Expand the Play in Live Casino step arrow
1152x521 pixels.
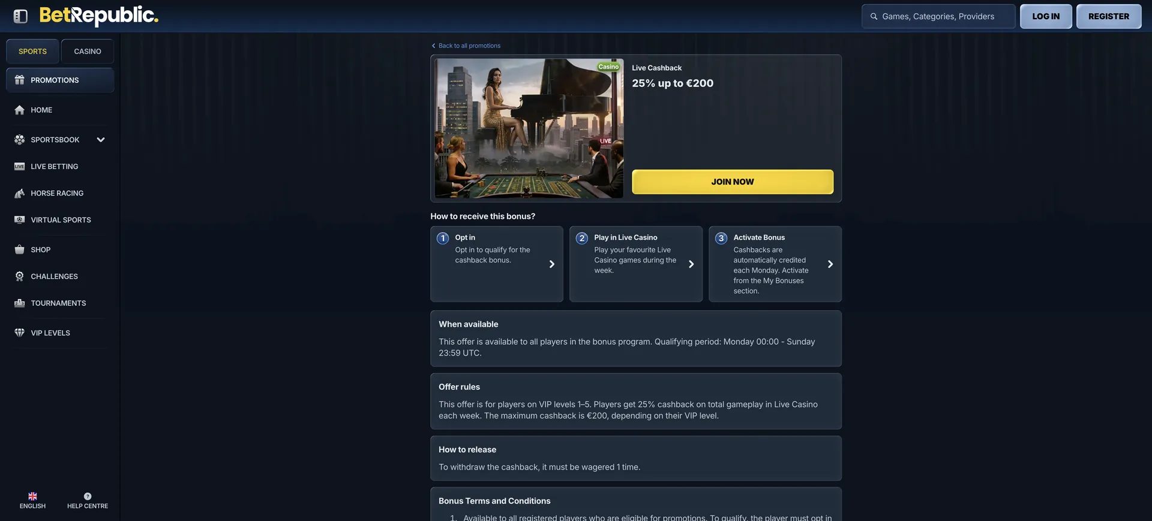click(691, 264)
